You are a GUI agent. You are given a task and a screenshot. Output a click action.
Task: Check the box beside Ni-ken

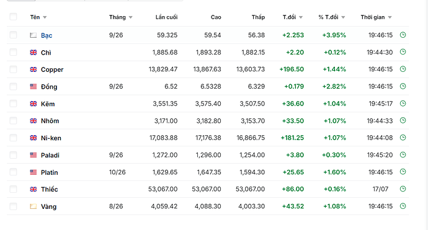13,138
